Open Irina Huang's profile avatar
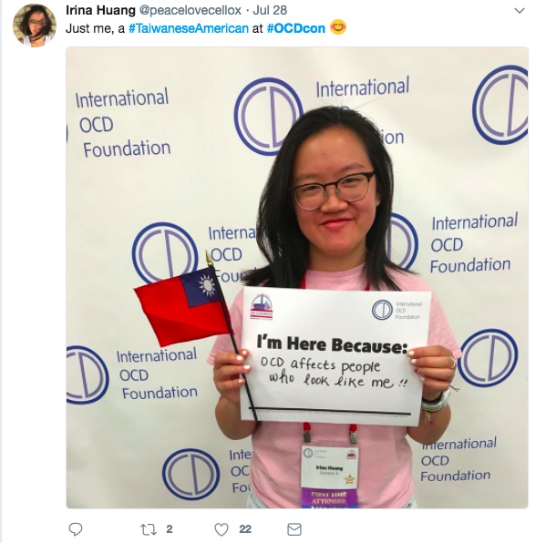Image resolution: width=536 pixels, height=543 pixels. pos(35,26)
